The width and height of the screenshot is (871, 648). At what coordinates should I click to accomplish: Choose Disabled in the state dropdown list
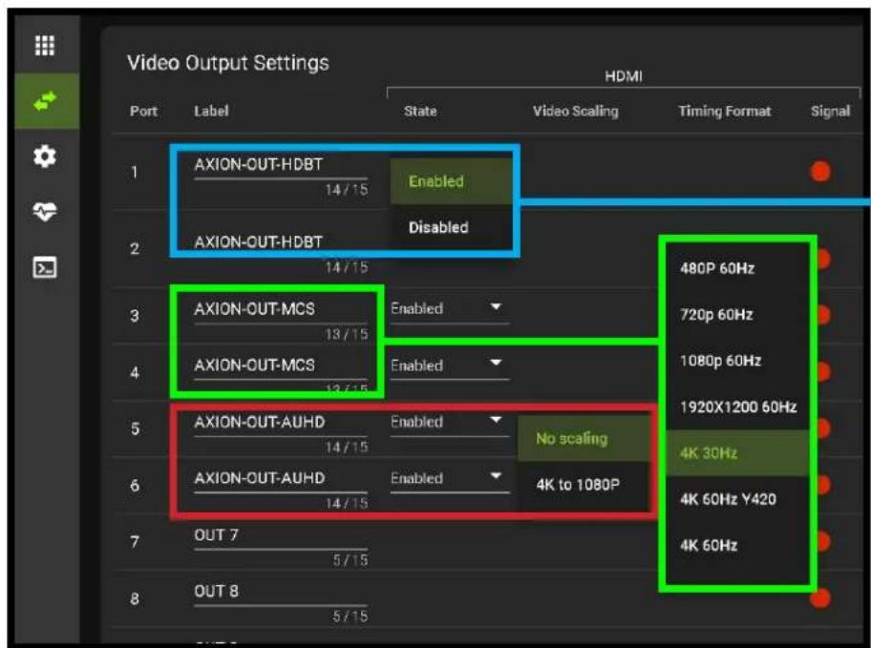pyautogui.click(x=451, y=227)
